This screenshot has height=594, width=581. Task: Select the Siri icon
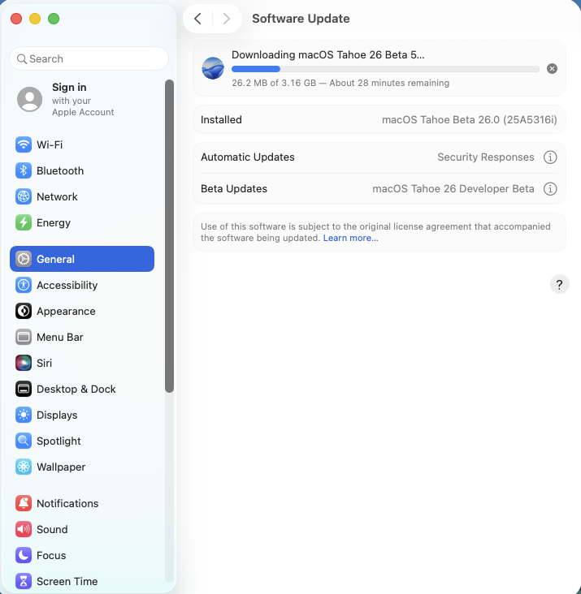24,363
